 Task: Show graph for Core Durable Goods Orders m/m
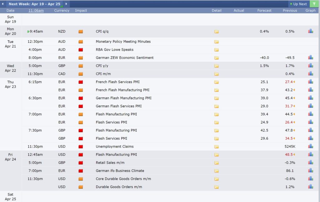(311, 178)
